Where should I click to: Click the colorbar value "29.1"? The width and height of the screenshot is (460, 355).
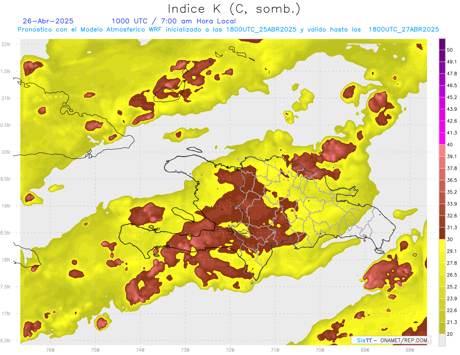pyautogui.click(x=452, y=251)
